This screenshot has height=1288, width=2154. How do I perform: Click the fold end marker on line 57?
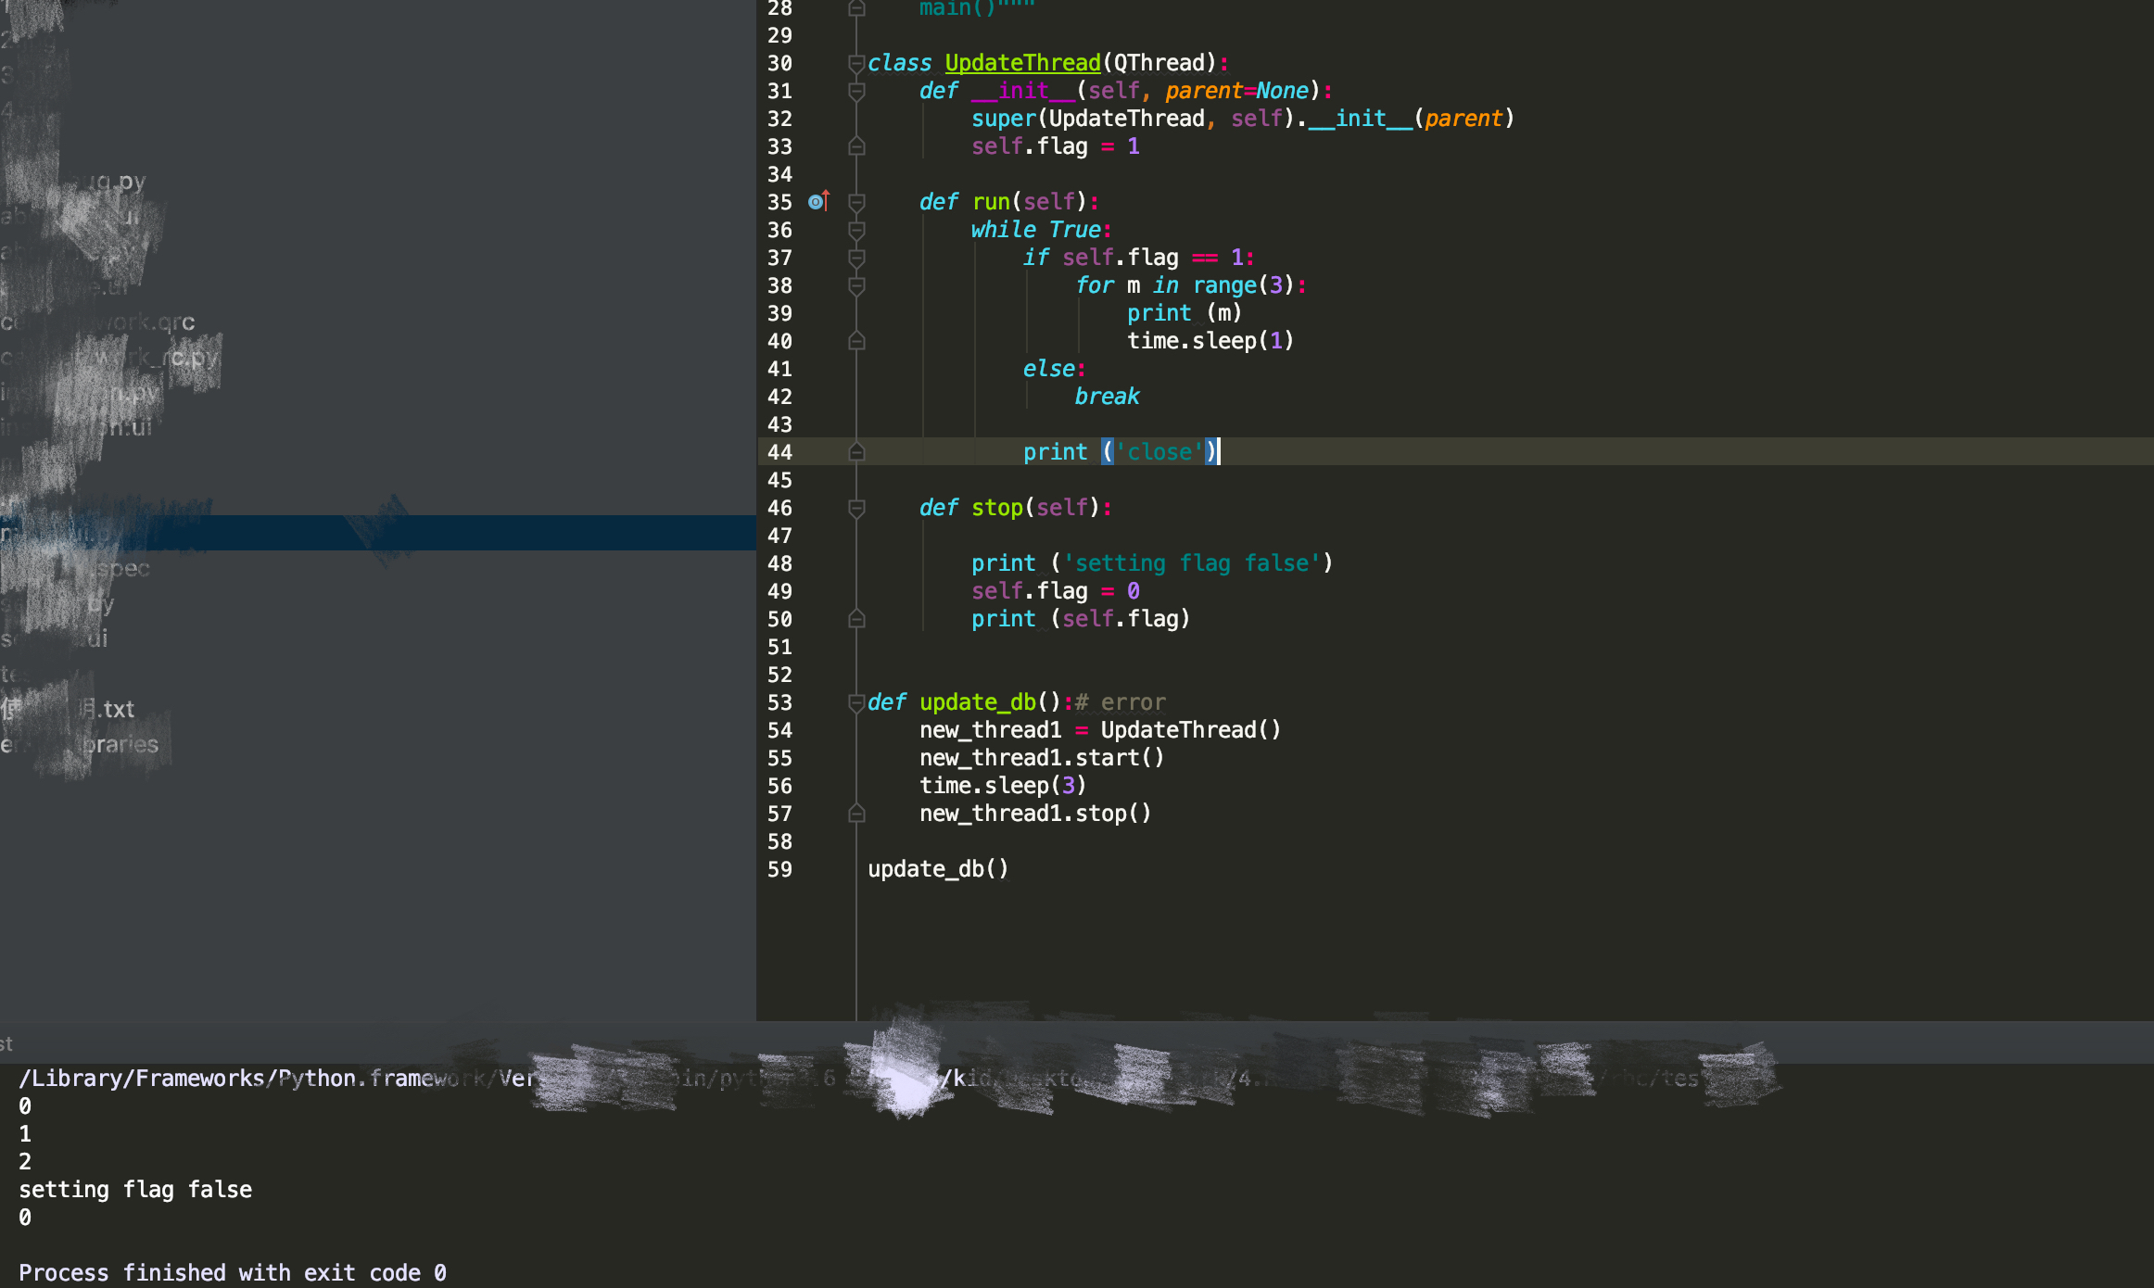(856, 813)
